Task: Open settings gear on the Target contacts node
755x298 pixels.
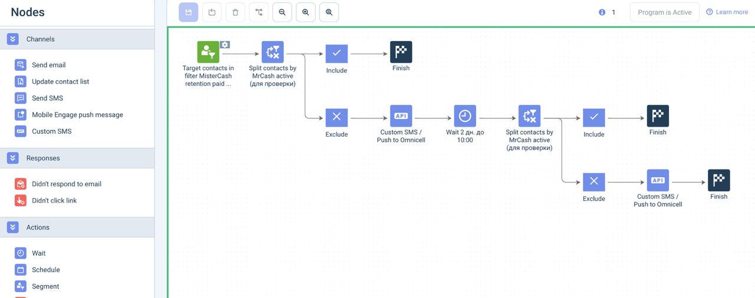Action: (225, 45)
